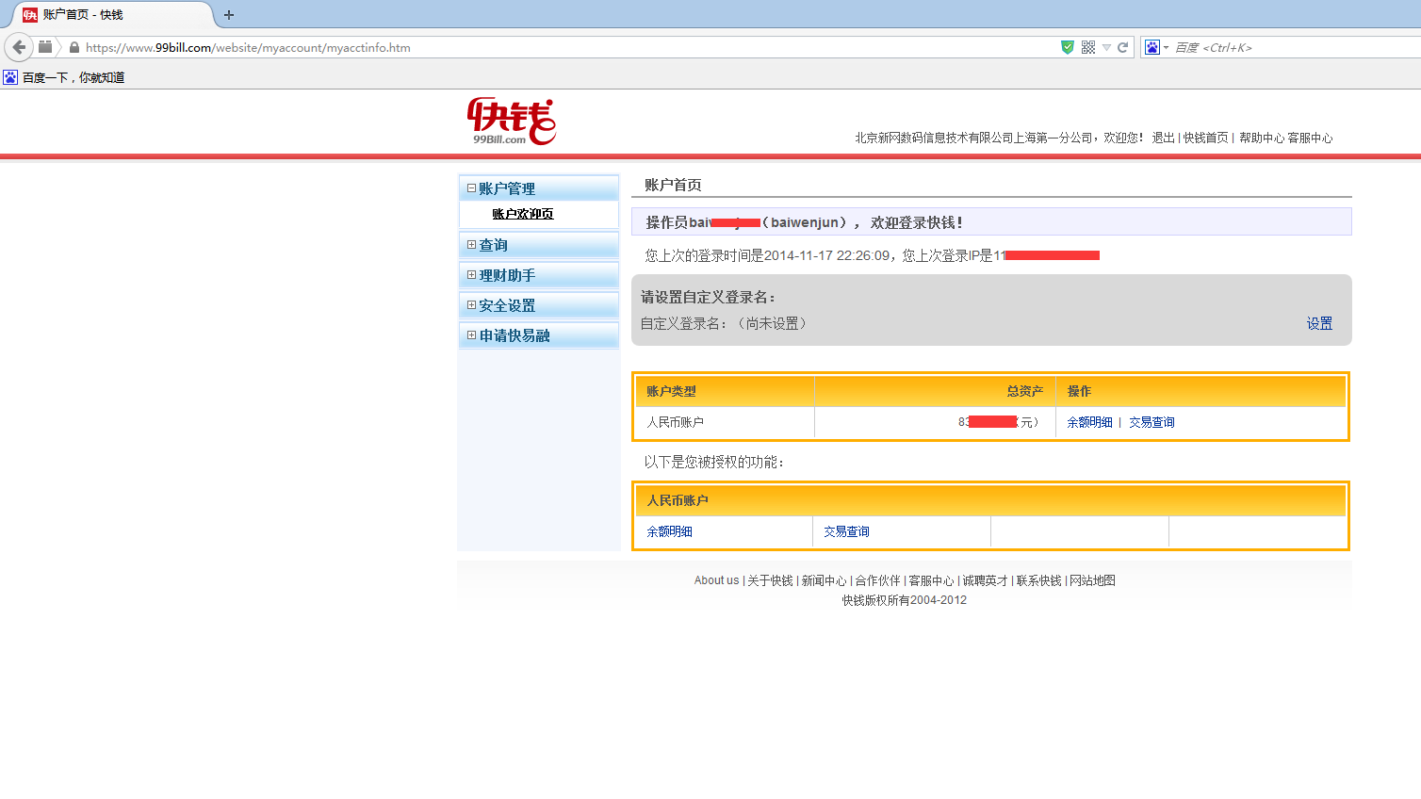Click the 退出 logout link
Viewport: 1421px width, 799px height.
[1163, 138]
